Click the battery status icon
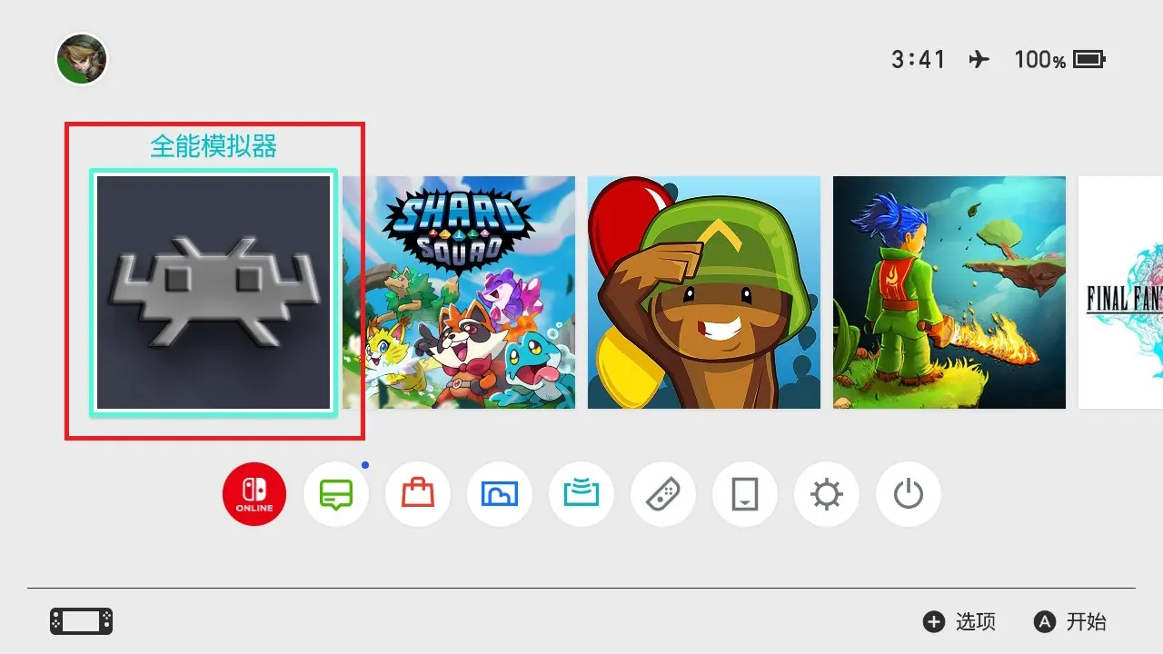 [x=1089, y=60]
